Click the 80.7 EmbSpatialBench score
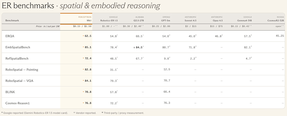Viewport: 287px width, 116px height. coord(166,47)
